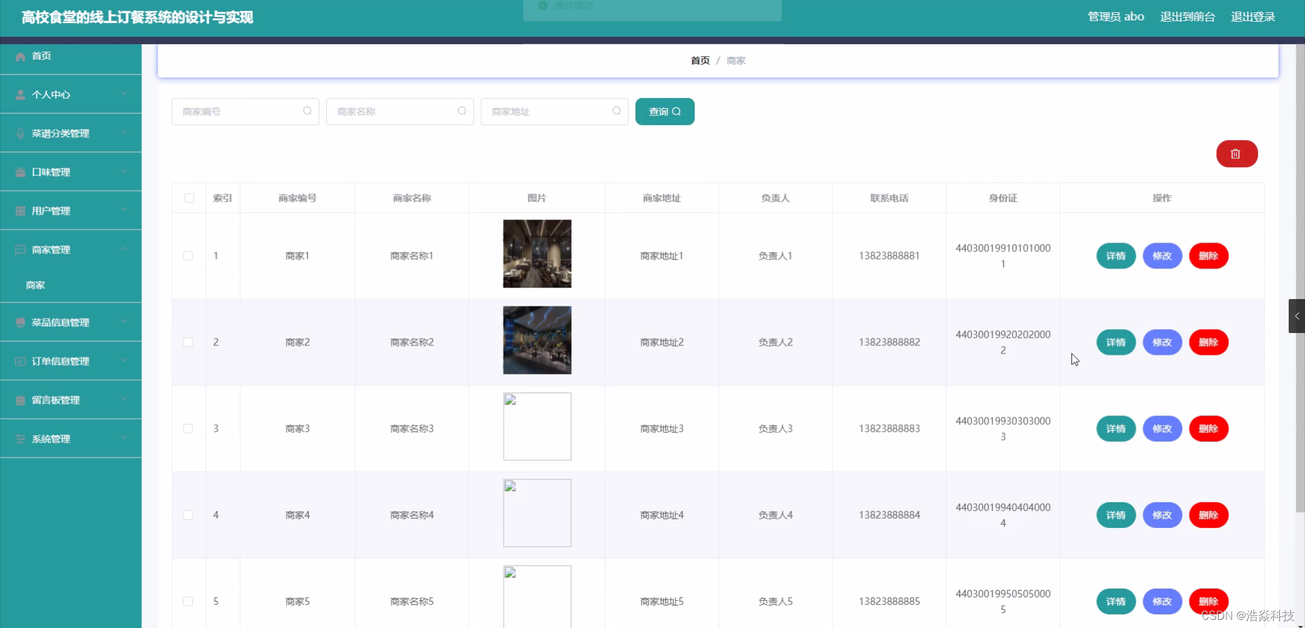Click the 口味管理 sidebar icon
The height and width of the screenshot is (628, 1305).
(19, 171)
